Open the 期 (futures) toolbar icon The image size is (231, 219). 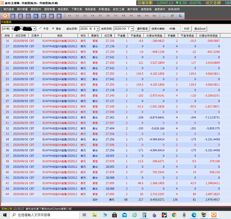20,16
